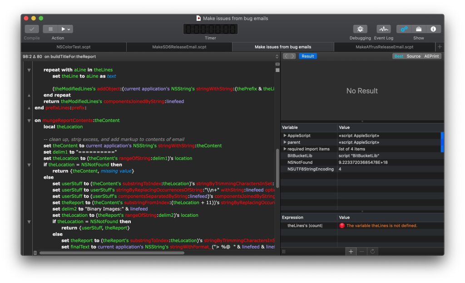Toggle Debugging mode with the bug icon
Screen dimensions: 465x283
click(360, 29)
